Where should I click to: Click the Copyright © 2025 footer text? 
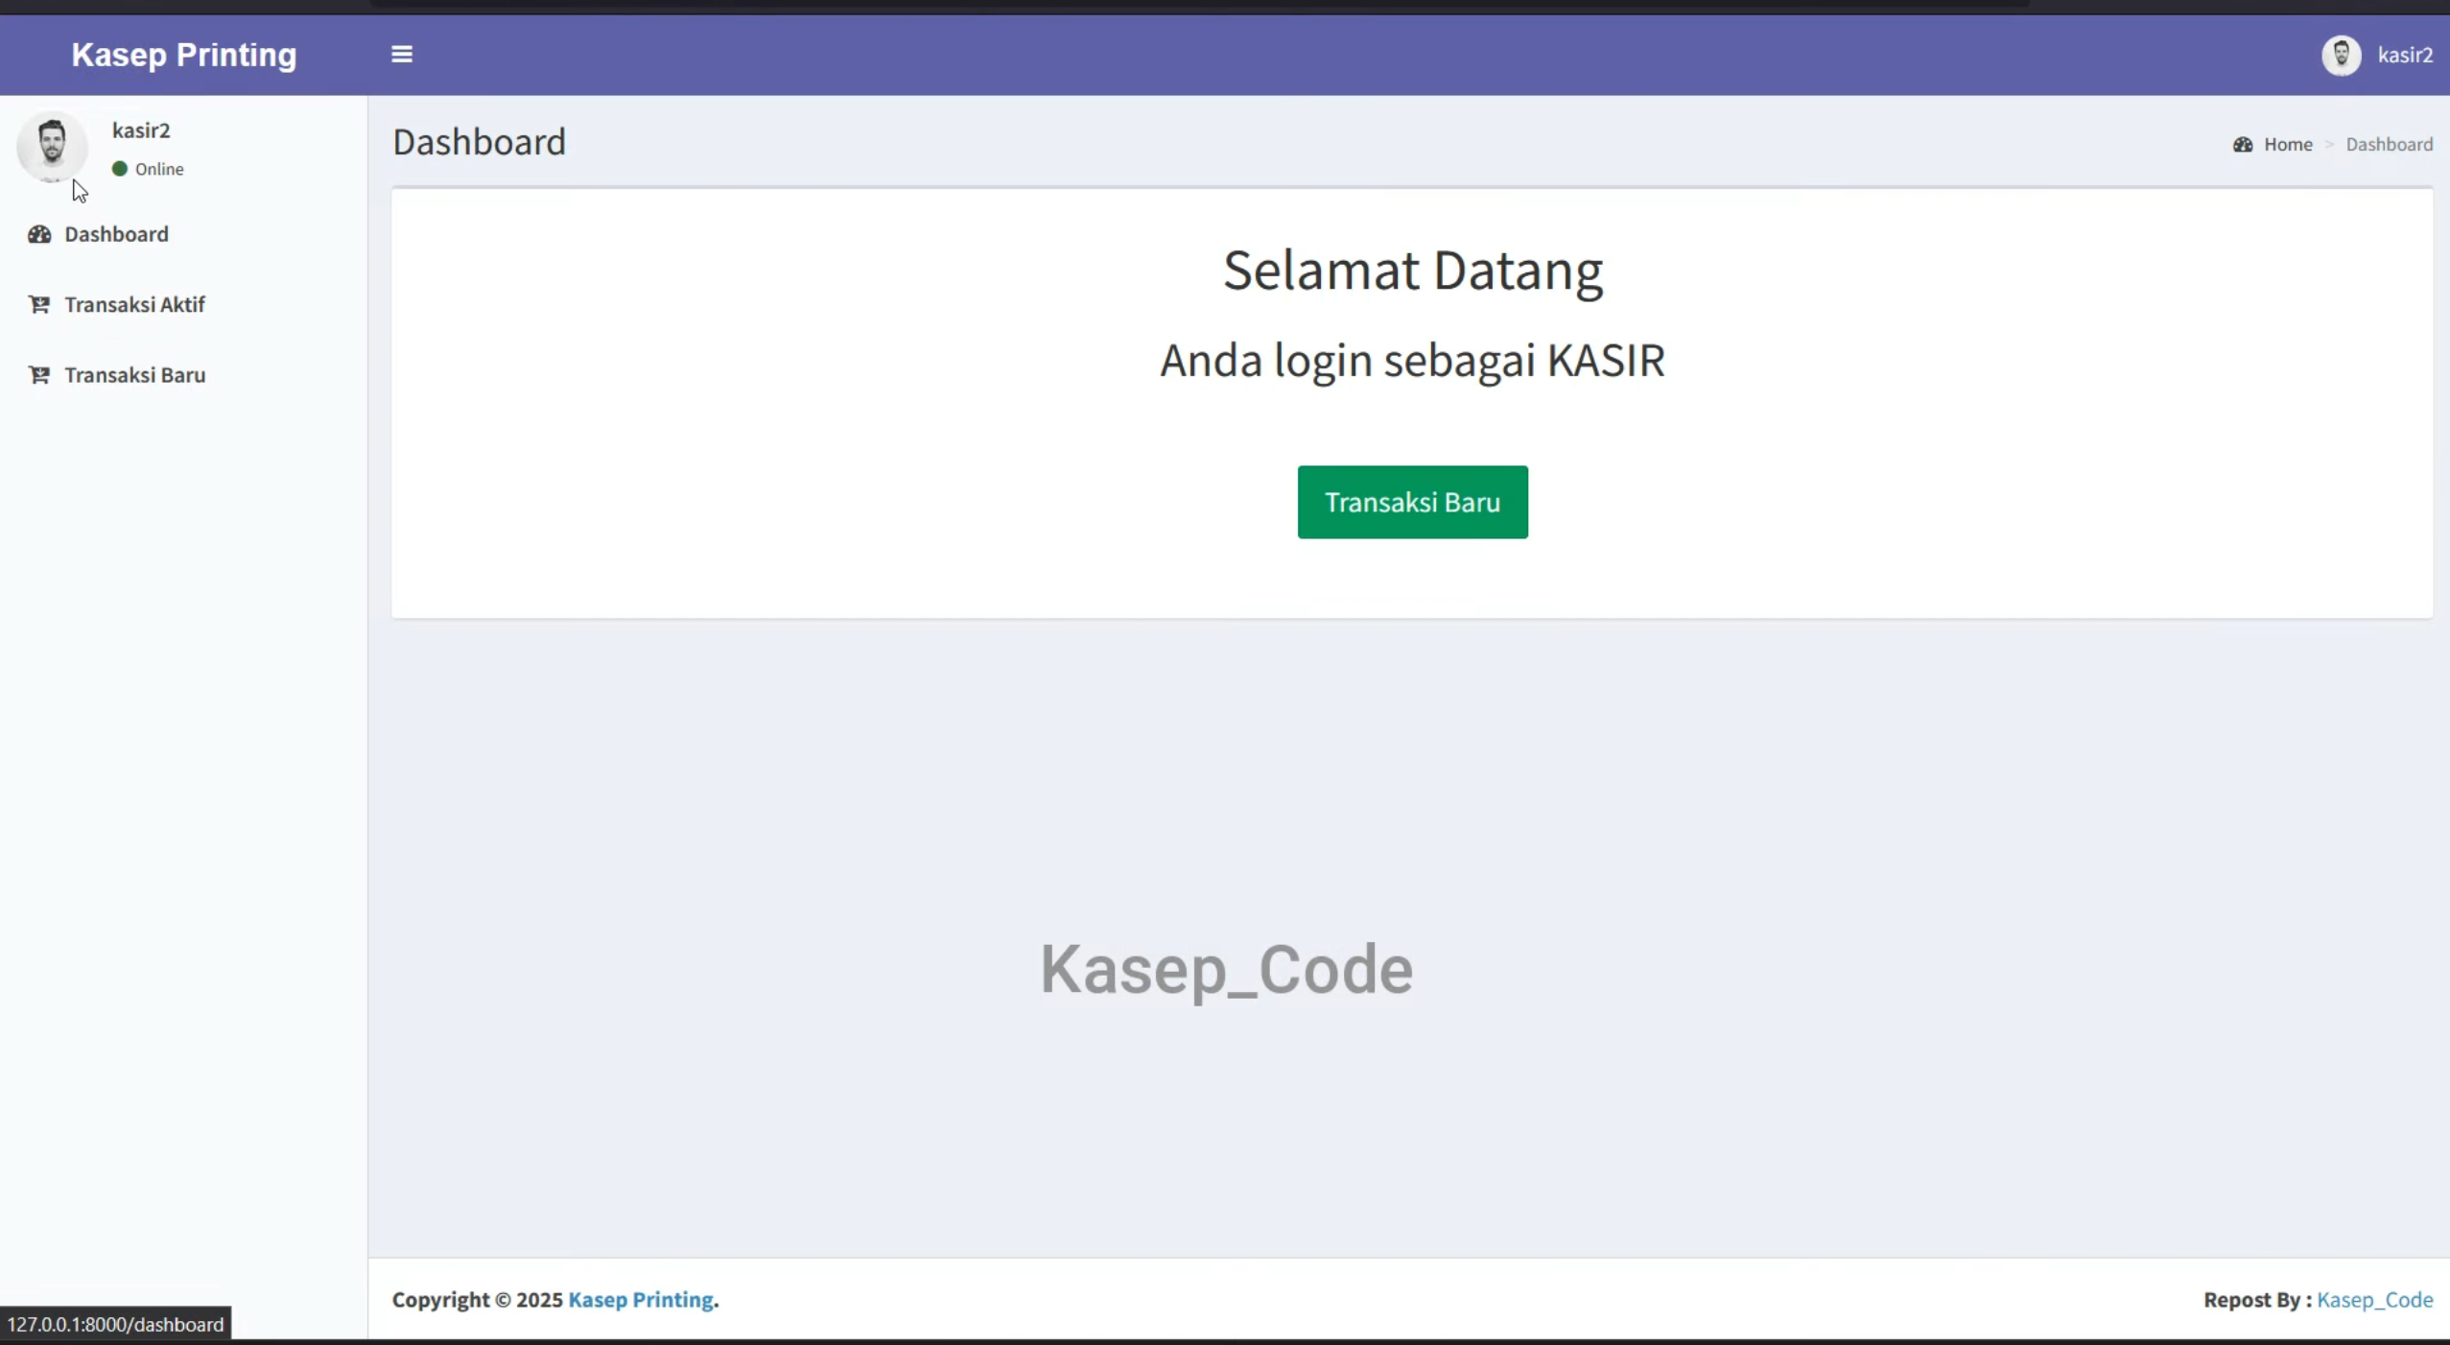pos(478,1300)
